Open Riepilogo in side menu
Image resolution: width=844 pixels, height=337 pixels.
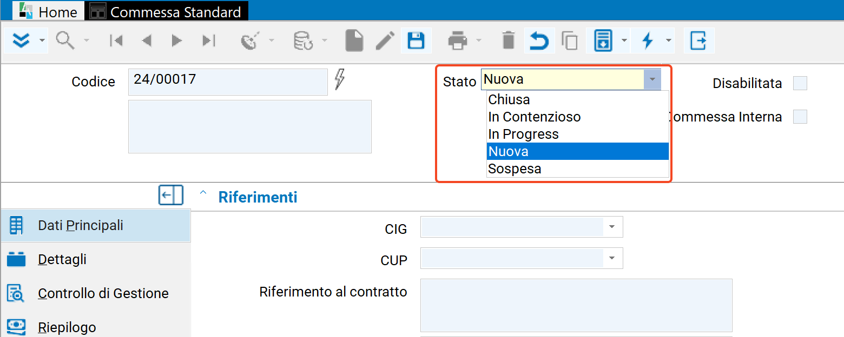(x=95, y=327)
